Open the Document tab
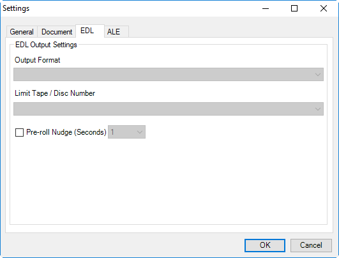 click(57, 32)
